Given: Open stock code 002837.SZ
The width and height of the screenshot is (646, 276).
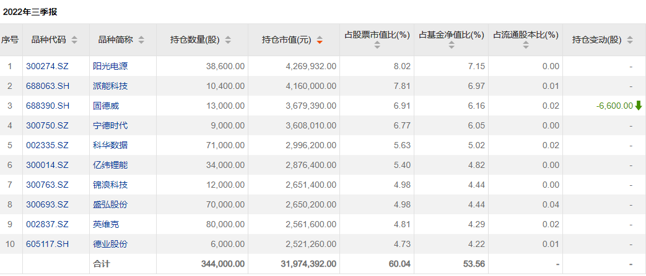Looking at the screenshot, I should tap(47, 224).
